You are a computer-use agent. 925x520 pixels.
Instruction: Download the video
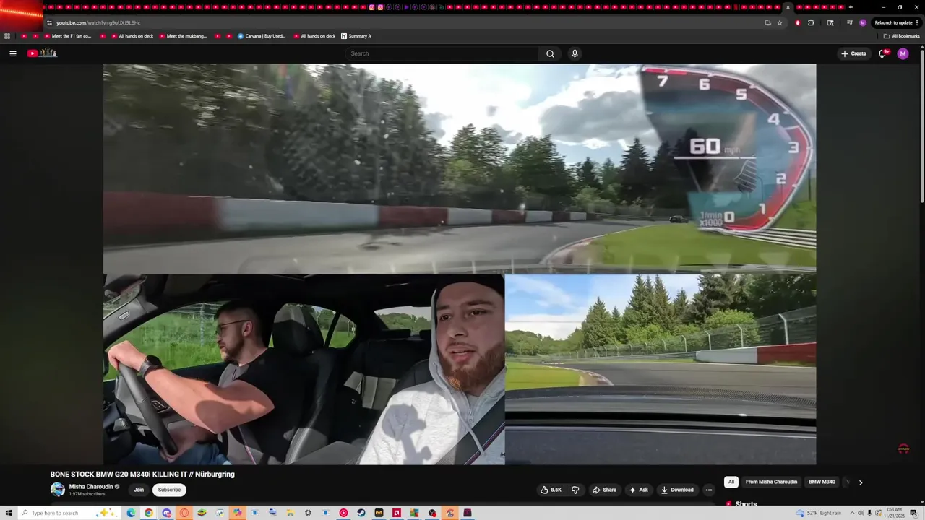pyautogui.click(x=677, y=490)
